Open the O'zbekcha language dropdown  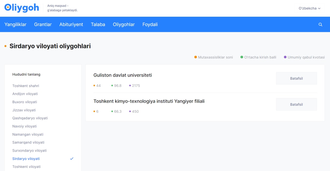[x=309, y=8]
